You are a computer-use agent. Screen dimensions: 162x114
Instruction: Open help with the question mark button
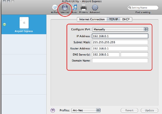(53, 110)
